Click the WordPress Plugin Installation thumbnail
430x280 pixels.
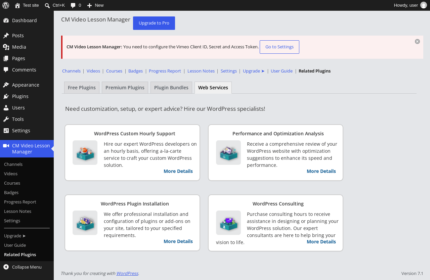pos(85,223)
